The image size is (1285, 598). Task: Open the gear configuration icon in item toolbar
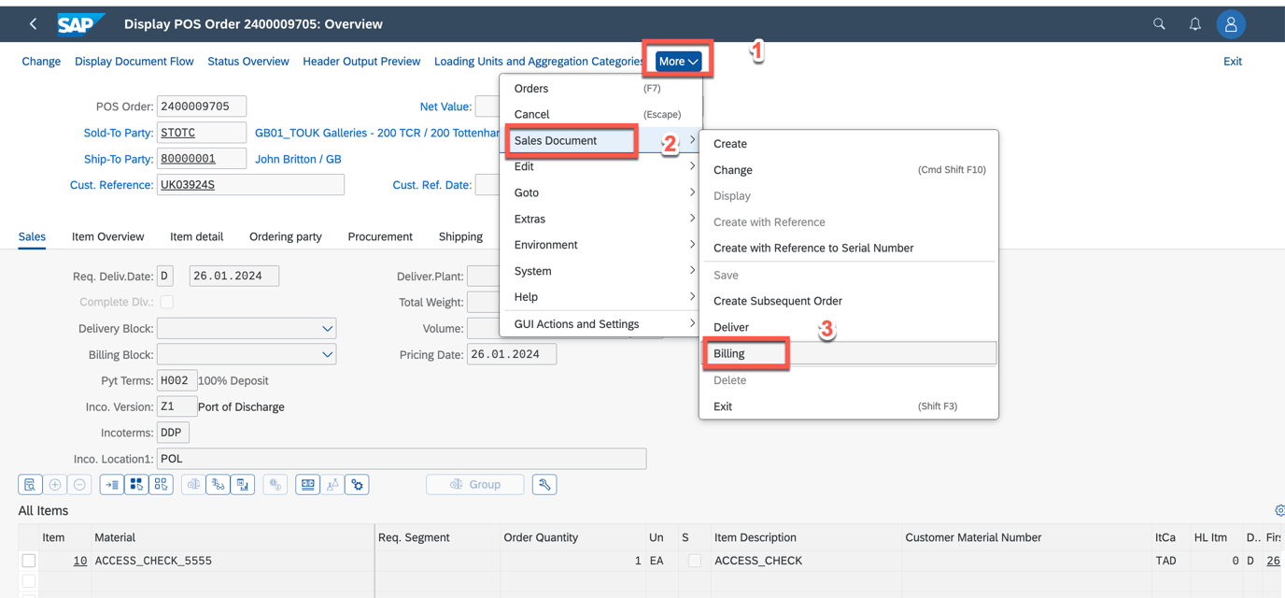point(356,484)
